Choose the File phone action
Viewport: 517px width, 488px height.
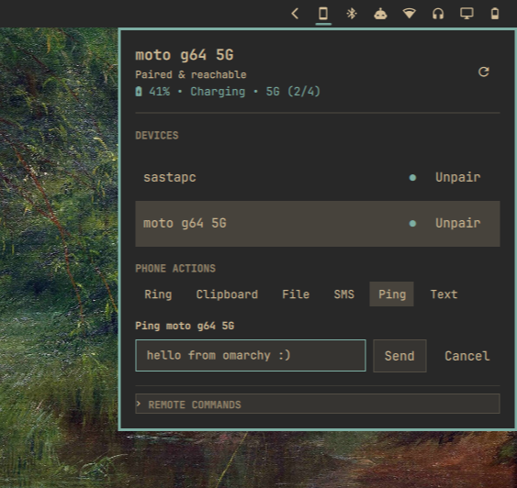pyautogui.click(x=296, y=294)
